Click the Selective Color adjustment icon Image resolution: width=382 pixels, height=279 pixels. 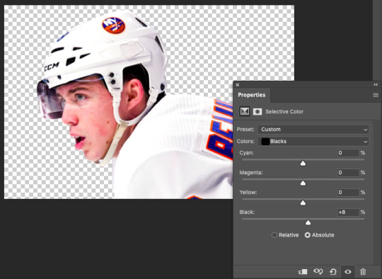click(x=245, y=111)
